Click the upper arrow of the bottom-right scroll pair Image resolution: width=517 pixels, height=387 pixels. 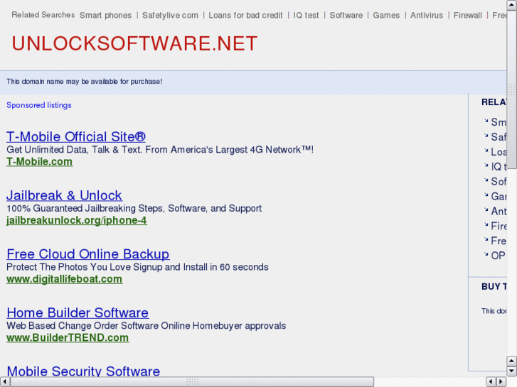(512, 361)
